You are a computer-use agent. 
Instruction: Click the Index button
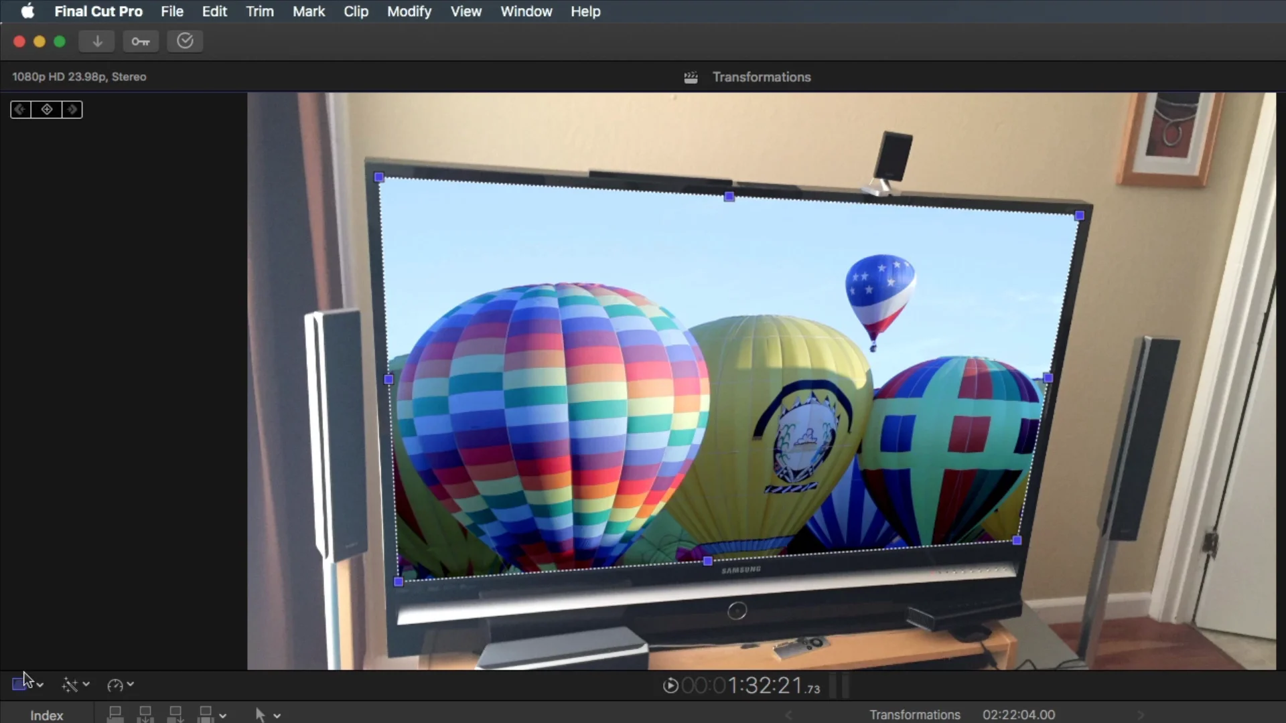[46, 715]
